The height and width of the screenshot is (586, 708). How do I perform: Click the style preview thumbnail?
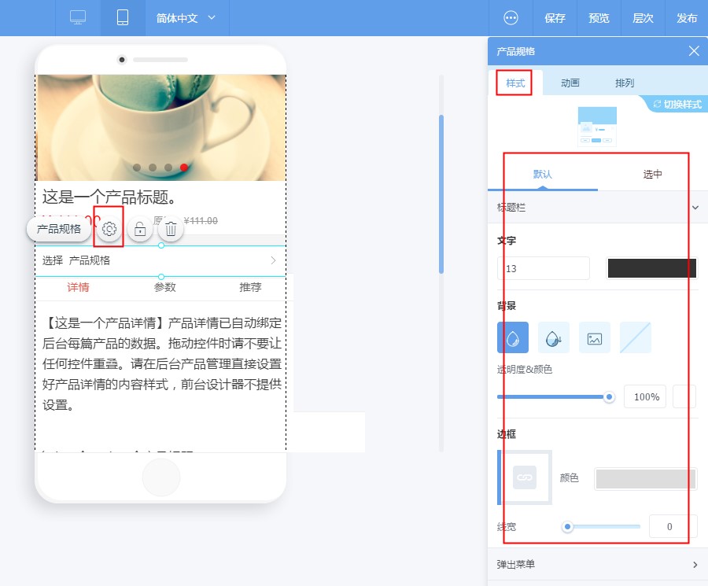coord(597,127)
